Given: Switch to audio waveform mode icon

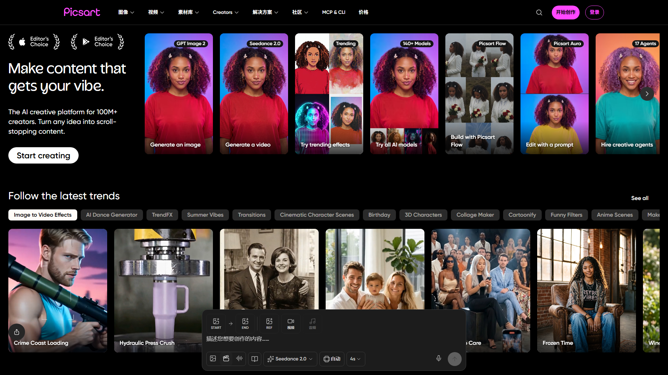Looking at the screenshot, I should (239, 359).
